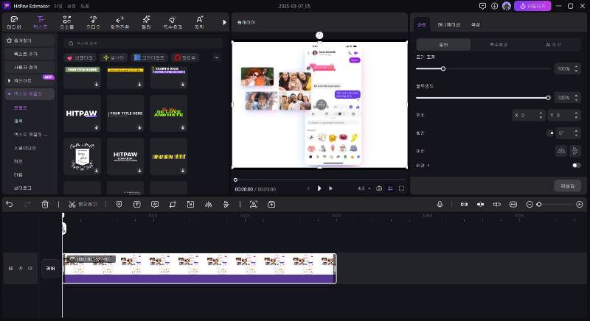Select the General (일반) sub-tab

pos(443,44)
